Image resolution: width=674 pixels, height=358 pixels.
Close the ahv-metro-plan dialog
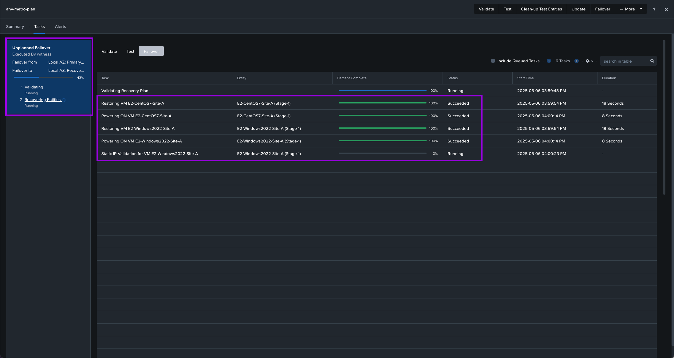[666, 10]
